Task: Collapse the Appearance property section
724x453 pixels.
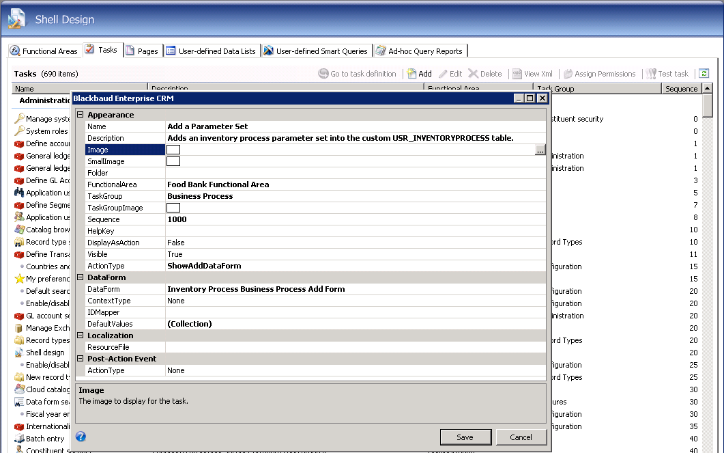Action: tap(80, 115)
